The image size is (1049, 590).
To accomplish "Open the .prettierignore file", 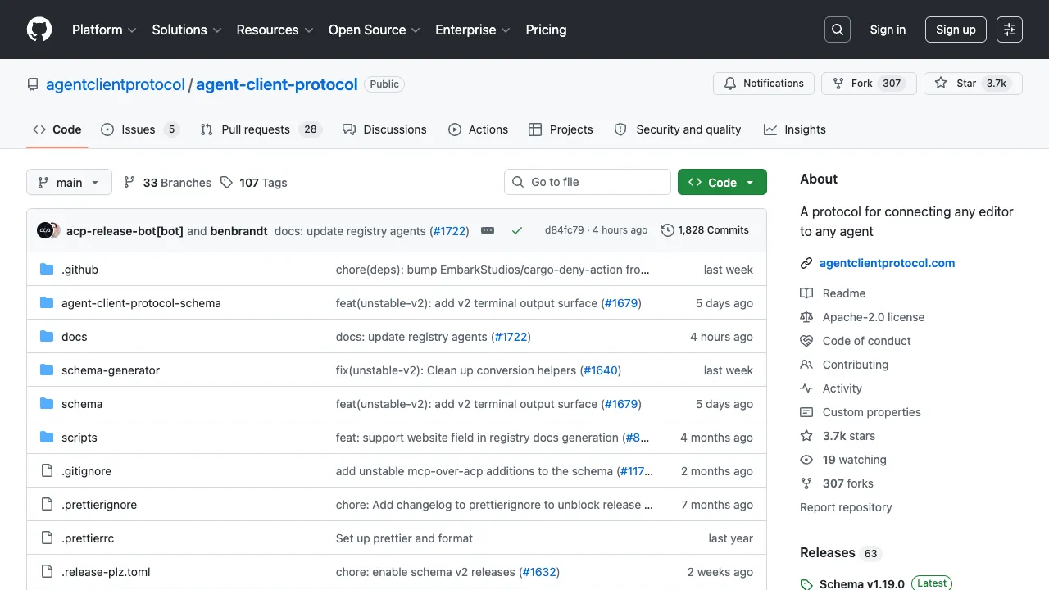I will pos(99,505).
